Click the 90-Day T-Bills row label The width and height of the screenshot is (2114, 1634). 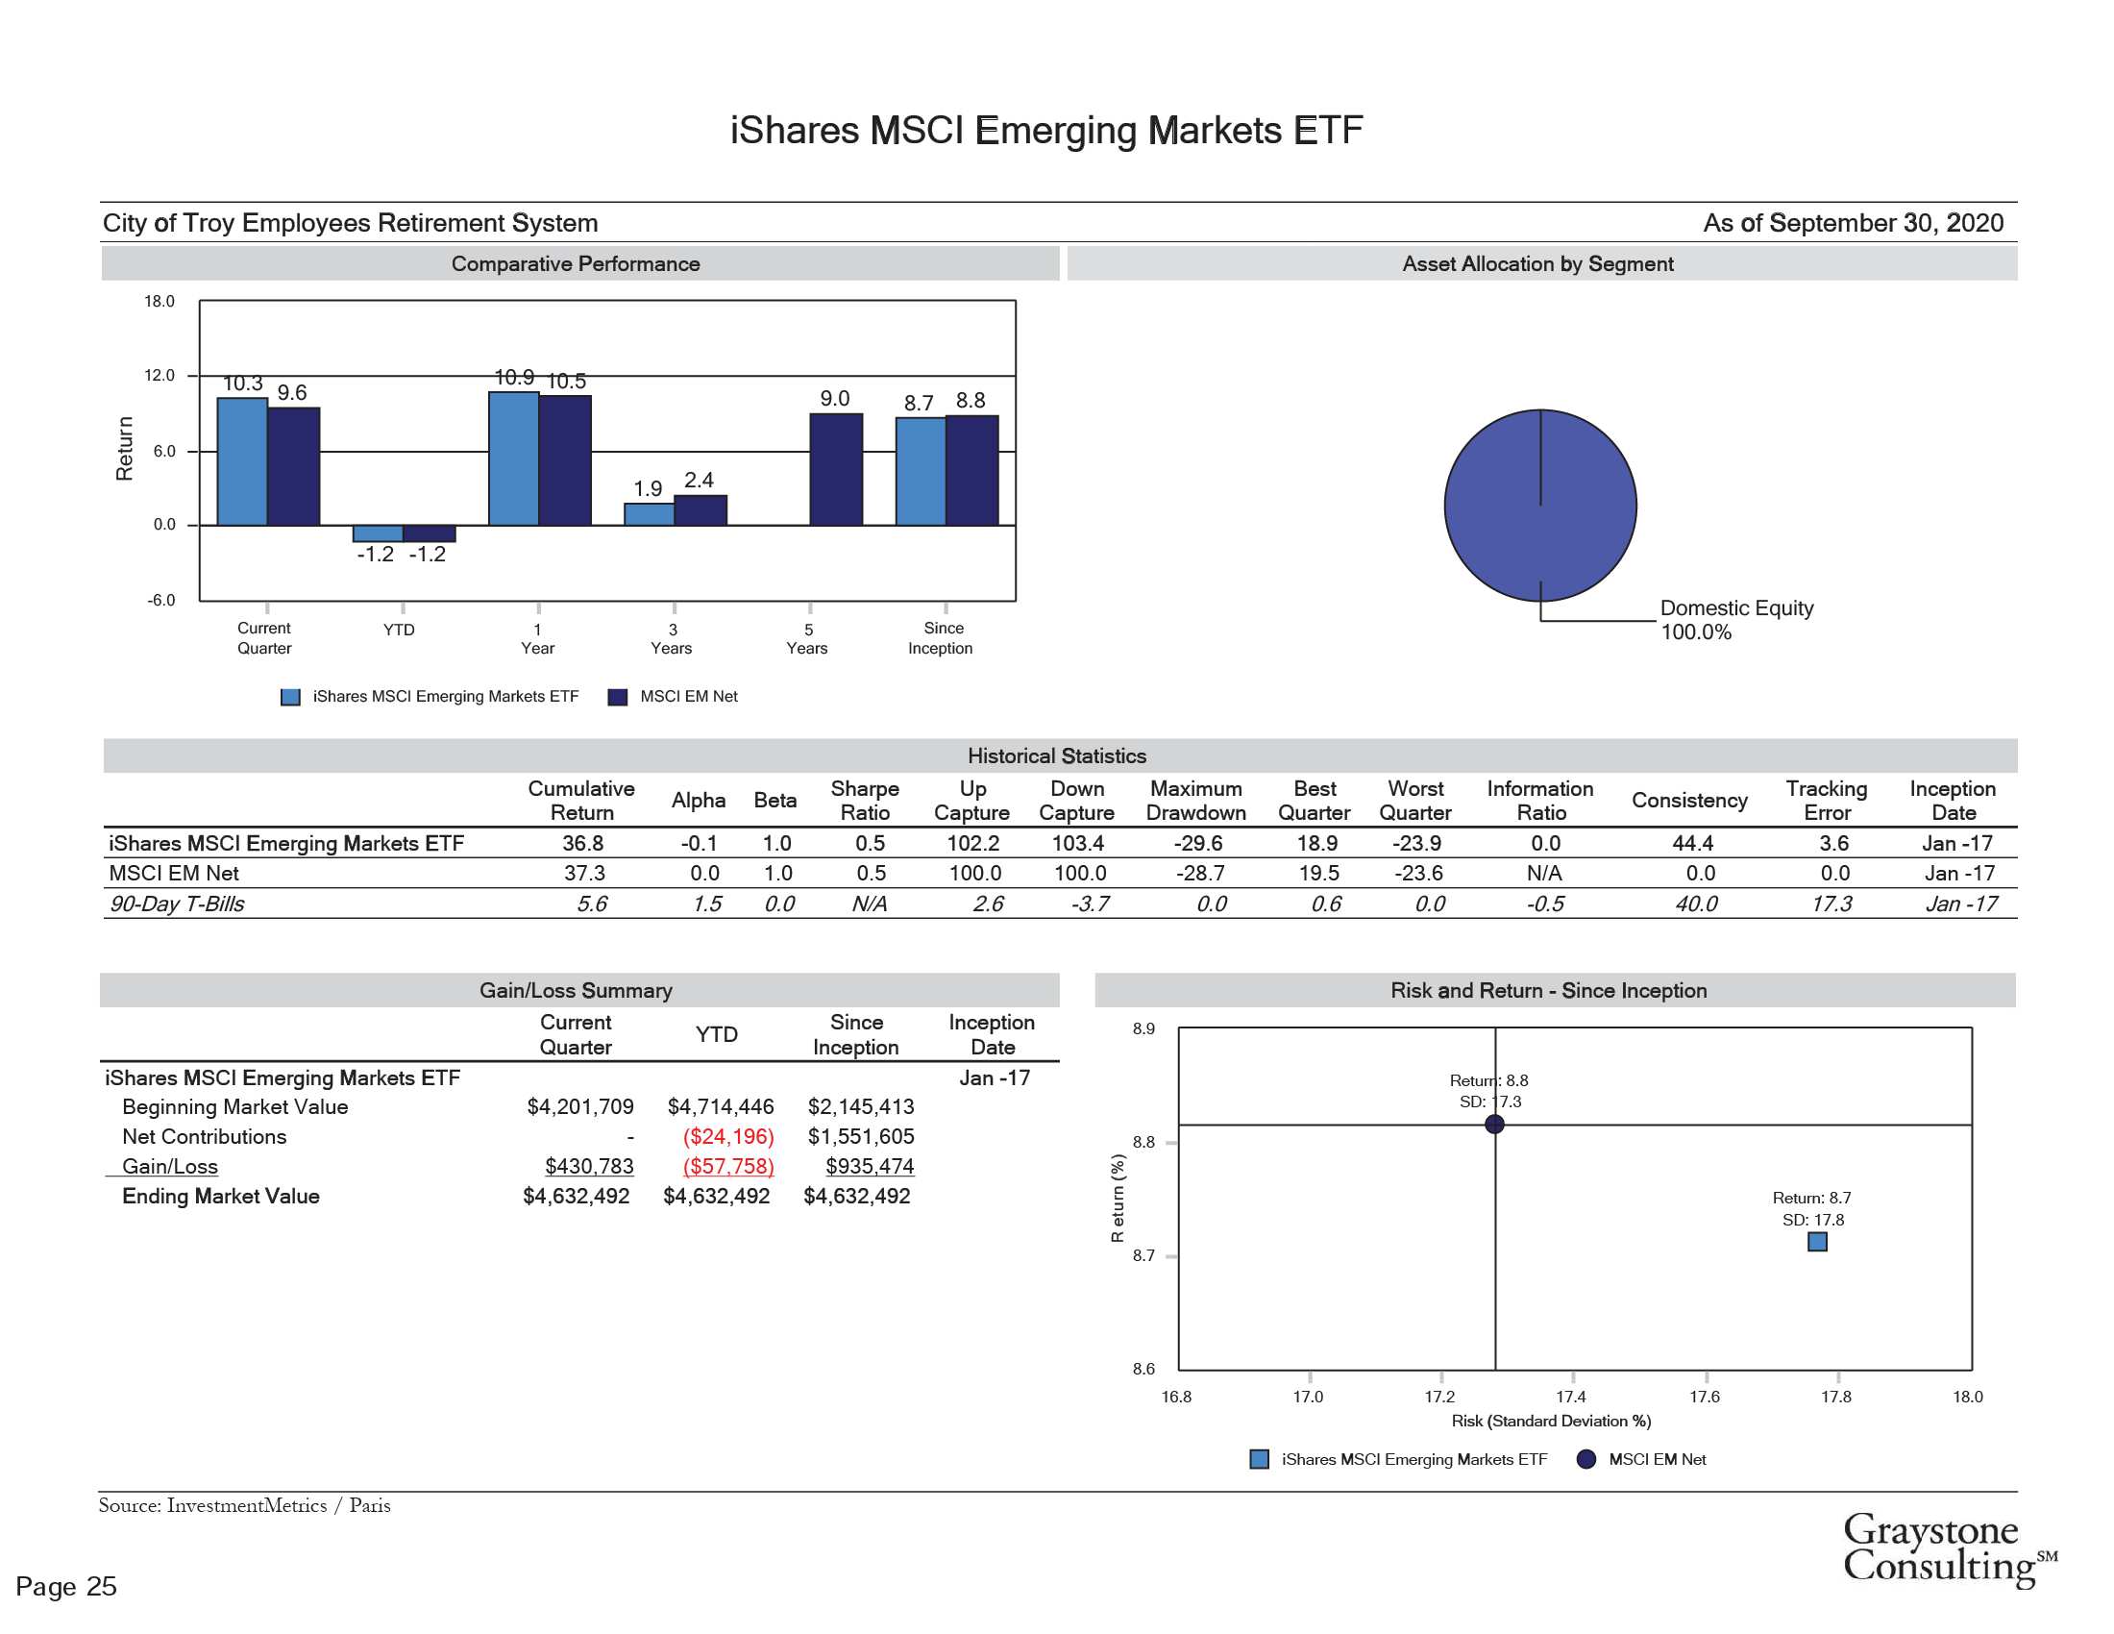tap(177, 904)
